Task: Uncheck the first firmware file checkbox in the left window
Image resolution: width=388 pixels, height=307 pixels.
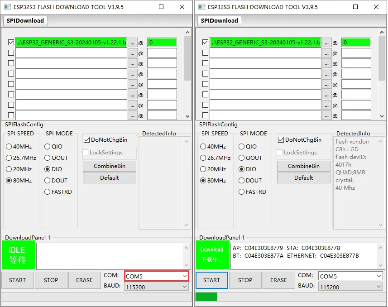Action: coord(11,43)
